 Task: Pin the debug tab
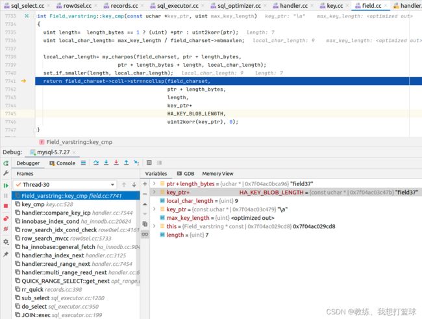pyautogui.click(x=6, y=254)
